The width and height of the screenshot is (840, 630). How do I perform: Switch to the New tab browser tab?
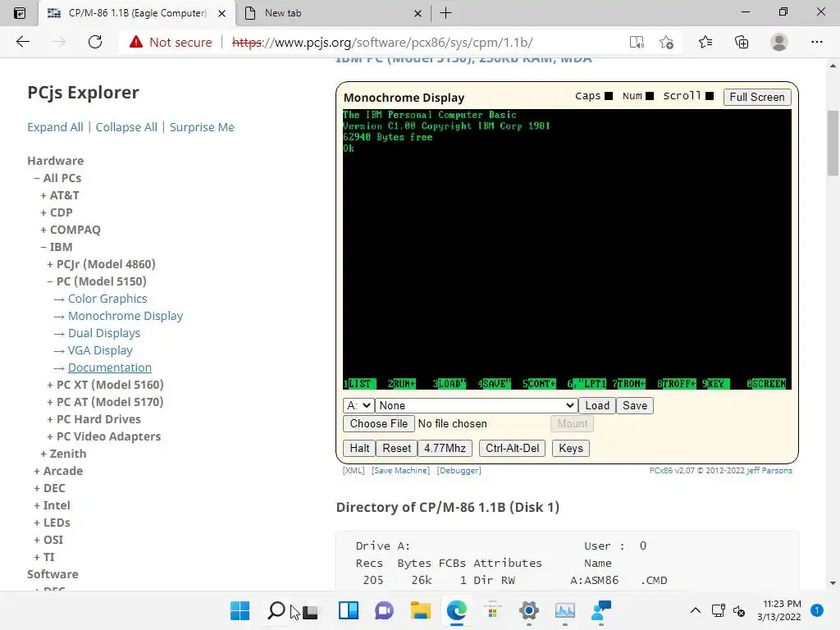332,13
